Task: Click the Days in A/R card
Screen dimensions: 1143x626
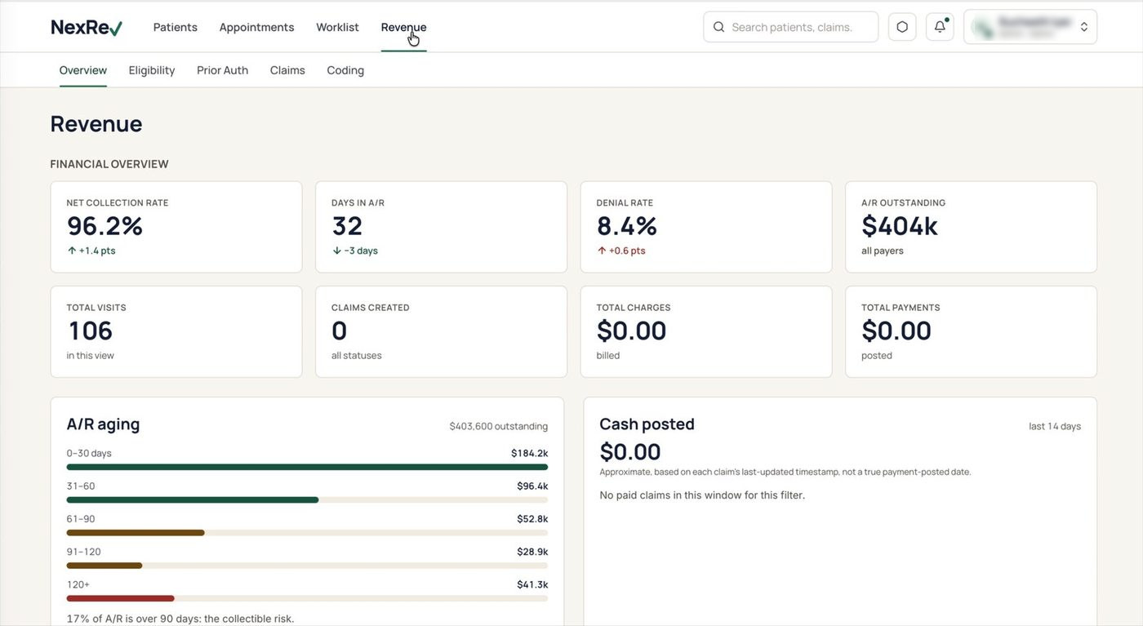Action: point(441,227)
